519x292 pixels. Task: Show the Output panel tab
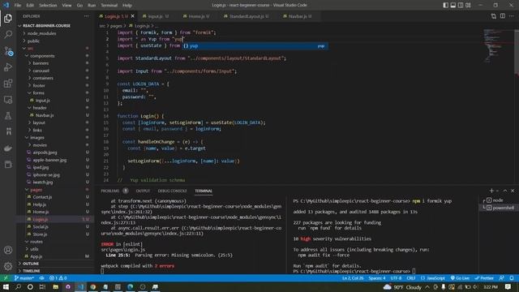click(143, 191)
